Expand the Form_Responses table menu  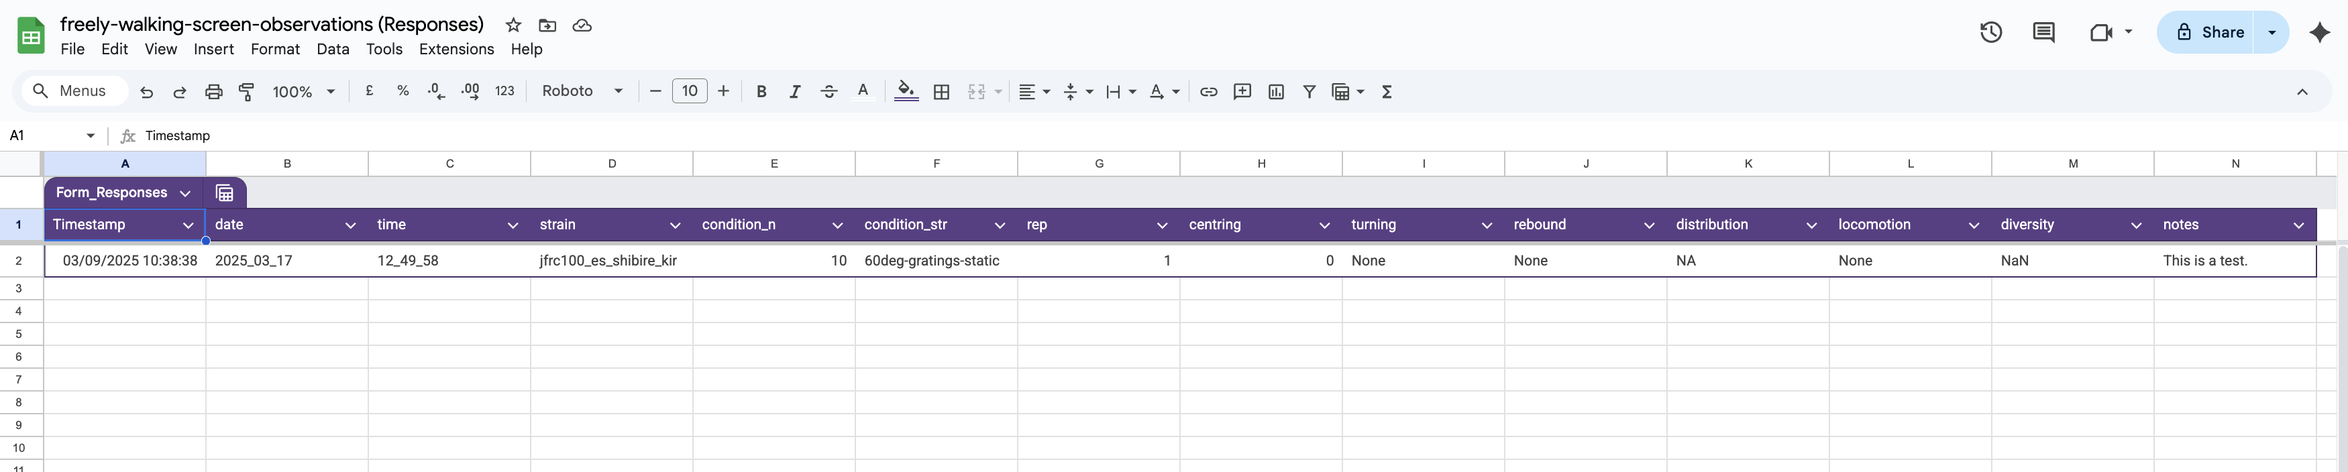(185, 193)
